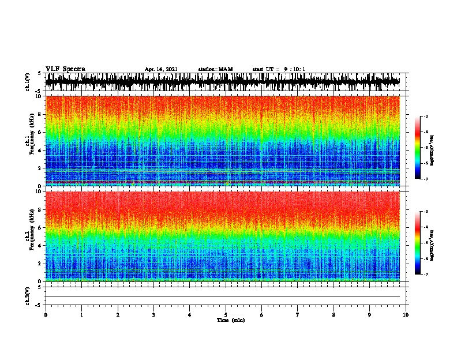
Task: Click the ch.2 frequency tick label "2"
Action: click(x=40, y=264)
